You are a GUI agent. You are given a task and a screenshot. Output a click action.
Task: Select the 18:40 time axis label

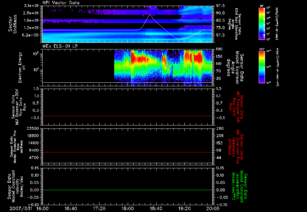pyautogui.click(x=156, y=208)
